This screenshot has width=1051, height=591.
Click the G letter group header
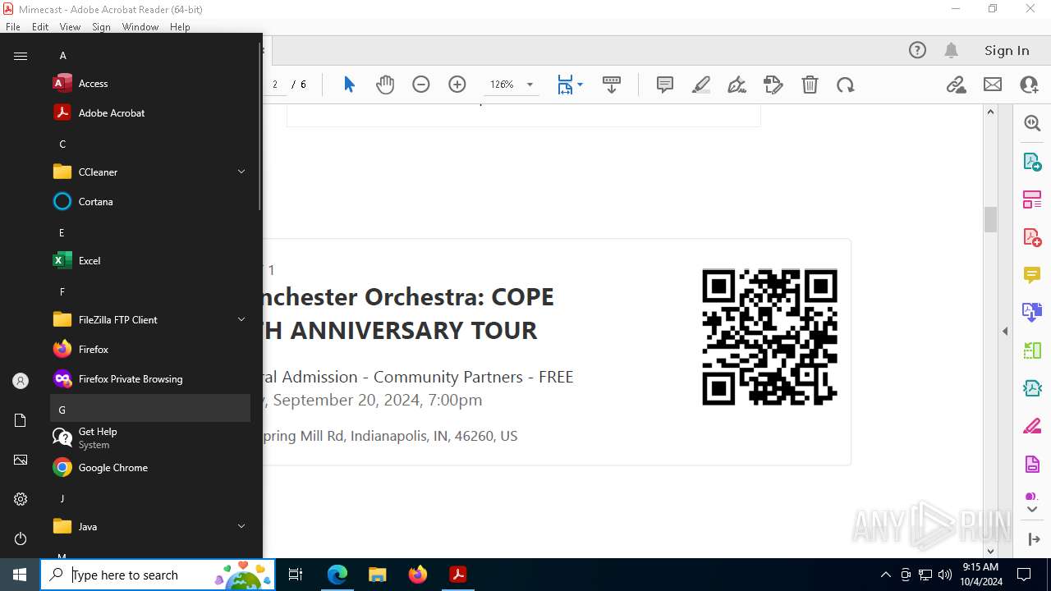click(x=150, y=409)
